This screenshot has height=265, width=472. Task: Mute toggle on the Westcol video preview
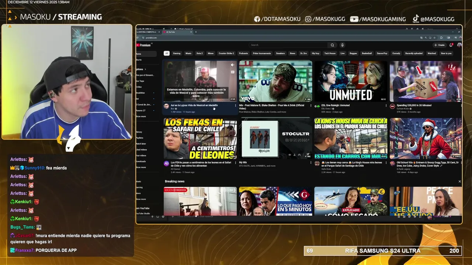coord(232,65)
